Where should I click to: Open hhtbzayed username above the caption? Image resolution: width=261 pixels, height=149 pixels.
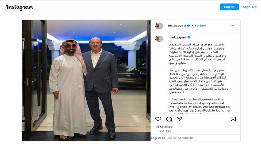(x=177, y=37)
